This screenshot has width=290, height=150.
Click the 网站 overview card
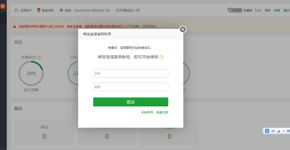click(44, 132)
